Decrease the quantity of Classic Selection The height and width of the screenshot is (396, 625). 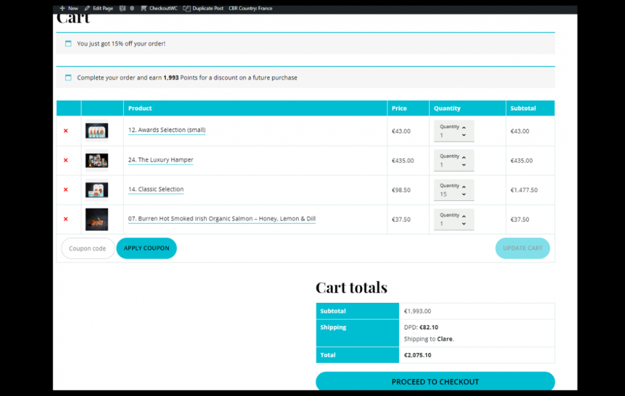[x=464, y=195]
